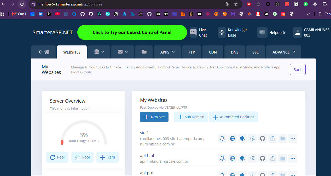
Task: Click the globe icon in the site1 row
Action: click(x=232, y=138)
